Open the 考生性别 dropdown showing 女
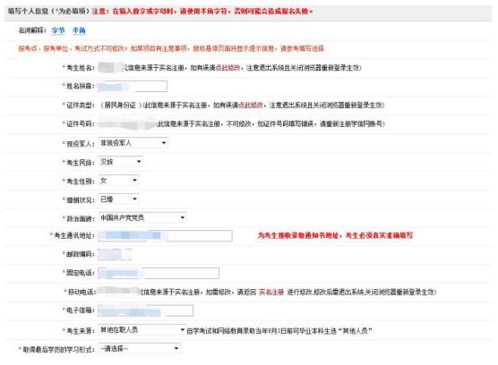 coord(118,181)
